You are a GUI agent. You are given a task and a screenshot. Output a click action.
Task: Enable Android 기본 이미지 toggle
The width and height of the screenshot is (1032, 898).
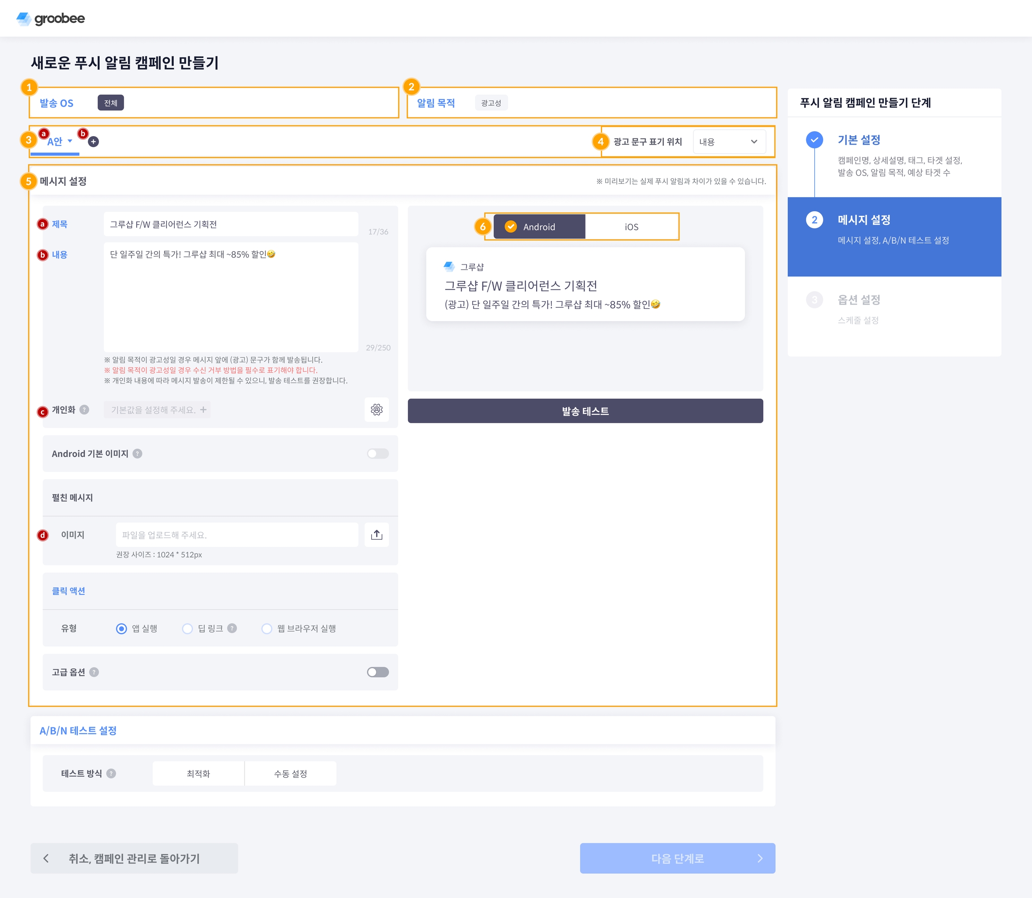[378, 454]
